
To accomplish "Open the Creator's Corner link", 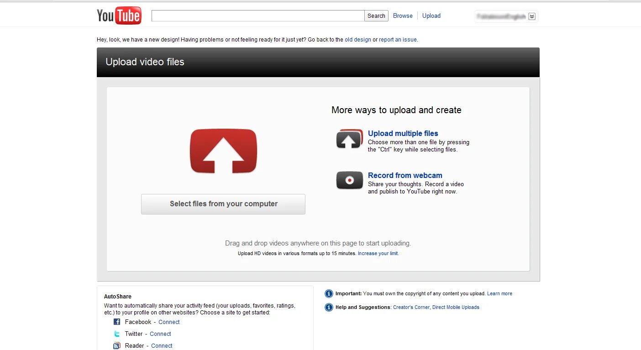I will pos(411,307).
